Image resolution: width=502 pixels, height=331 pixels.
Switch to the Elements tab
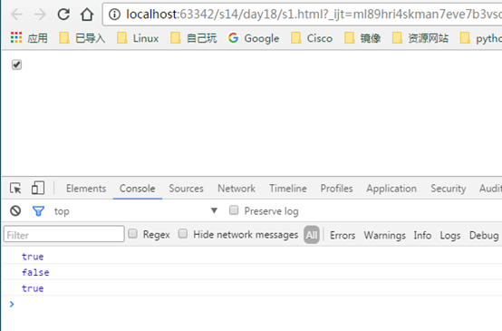(86, 189)
